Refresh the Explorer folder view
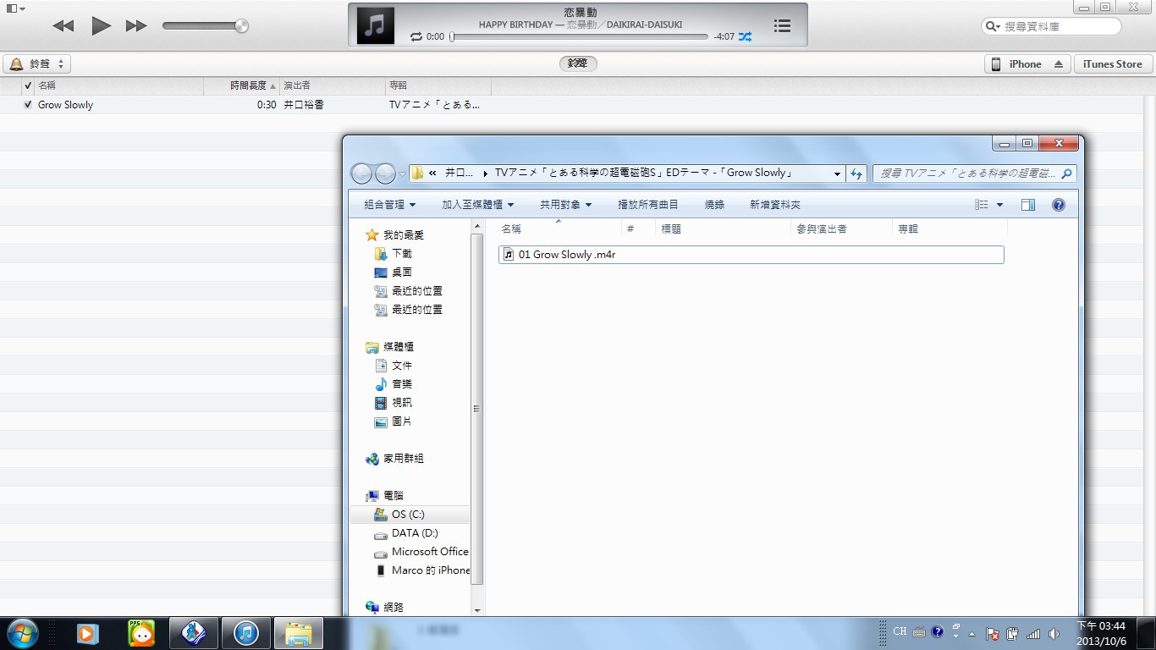Screen dimensions: 1156x650 pyautogui.click(x=856, y=174)
